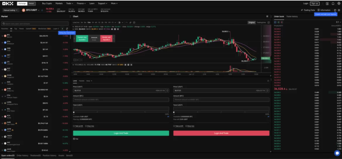Select the Market order tab
The image size is (342, 159).
coord(82,81)
